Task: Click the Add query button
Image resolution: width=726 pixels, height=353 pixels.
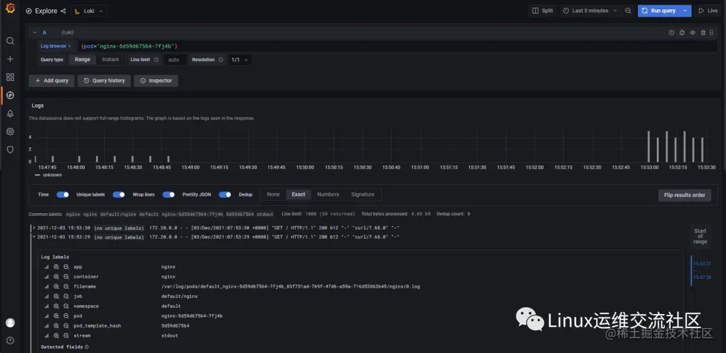Action: 51,81
